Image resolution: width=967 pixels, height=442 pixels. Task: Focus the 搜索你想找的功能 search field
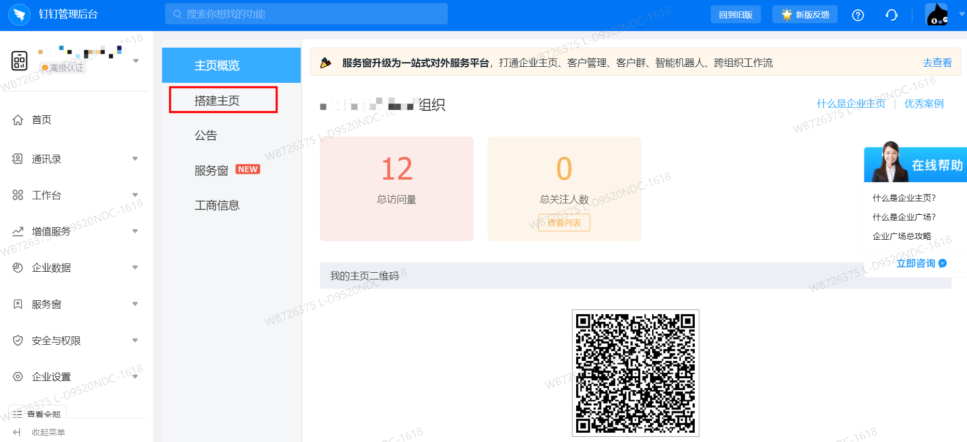coord(306,14)
